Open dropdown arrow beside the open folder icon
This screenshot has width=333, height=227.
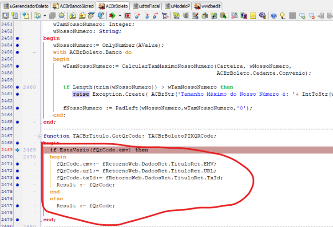(44, 16)
